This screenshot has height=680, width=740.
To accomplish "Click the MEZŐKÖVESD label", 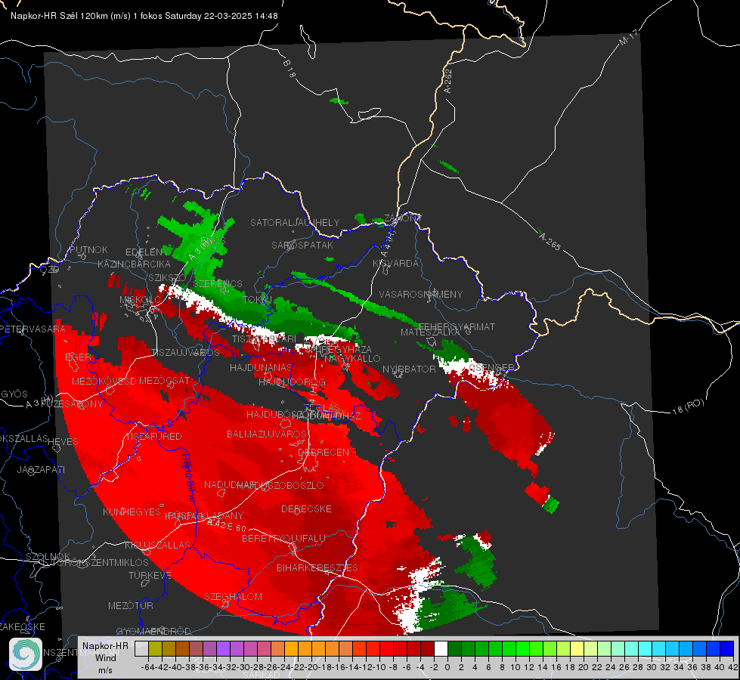I will pyautogui.click(x=104, y=381).
